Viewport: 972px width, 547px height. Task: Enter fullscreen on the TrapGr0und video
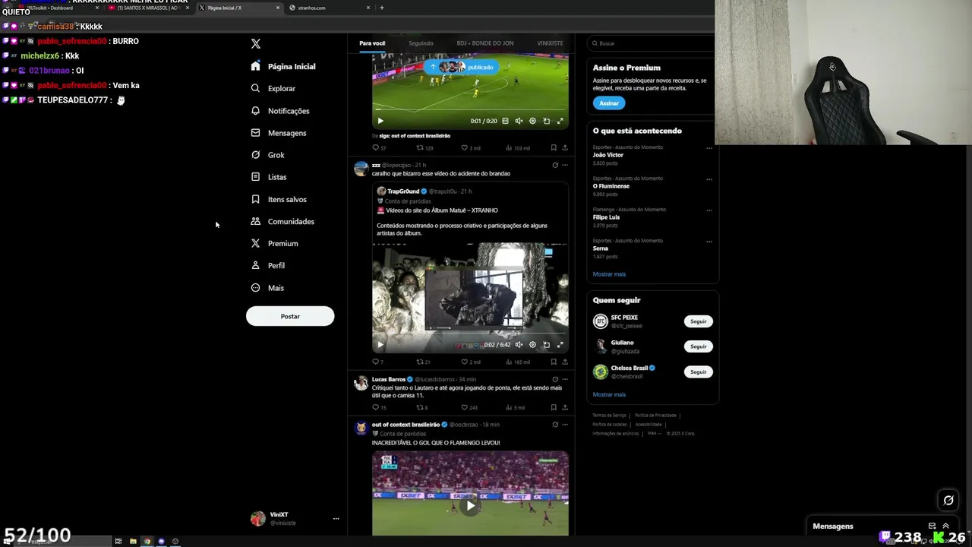[560, 345]
